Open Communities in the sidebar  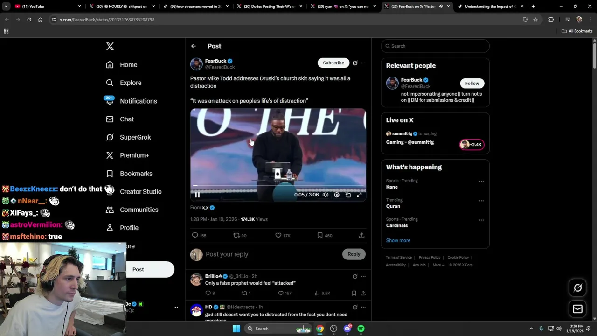click(x=132, y=210)
